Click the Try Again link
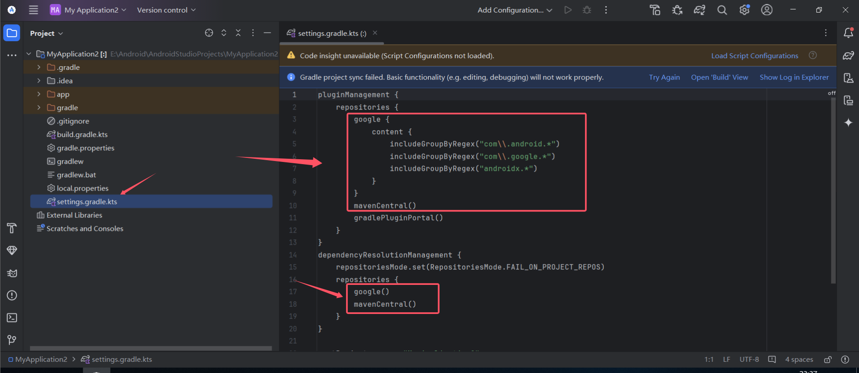This screenshot has height=373, width=859. tap(664, 77)
